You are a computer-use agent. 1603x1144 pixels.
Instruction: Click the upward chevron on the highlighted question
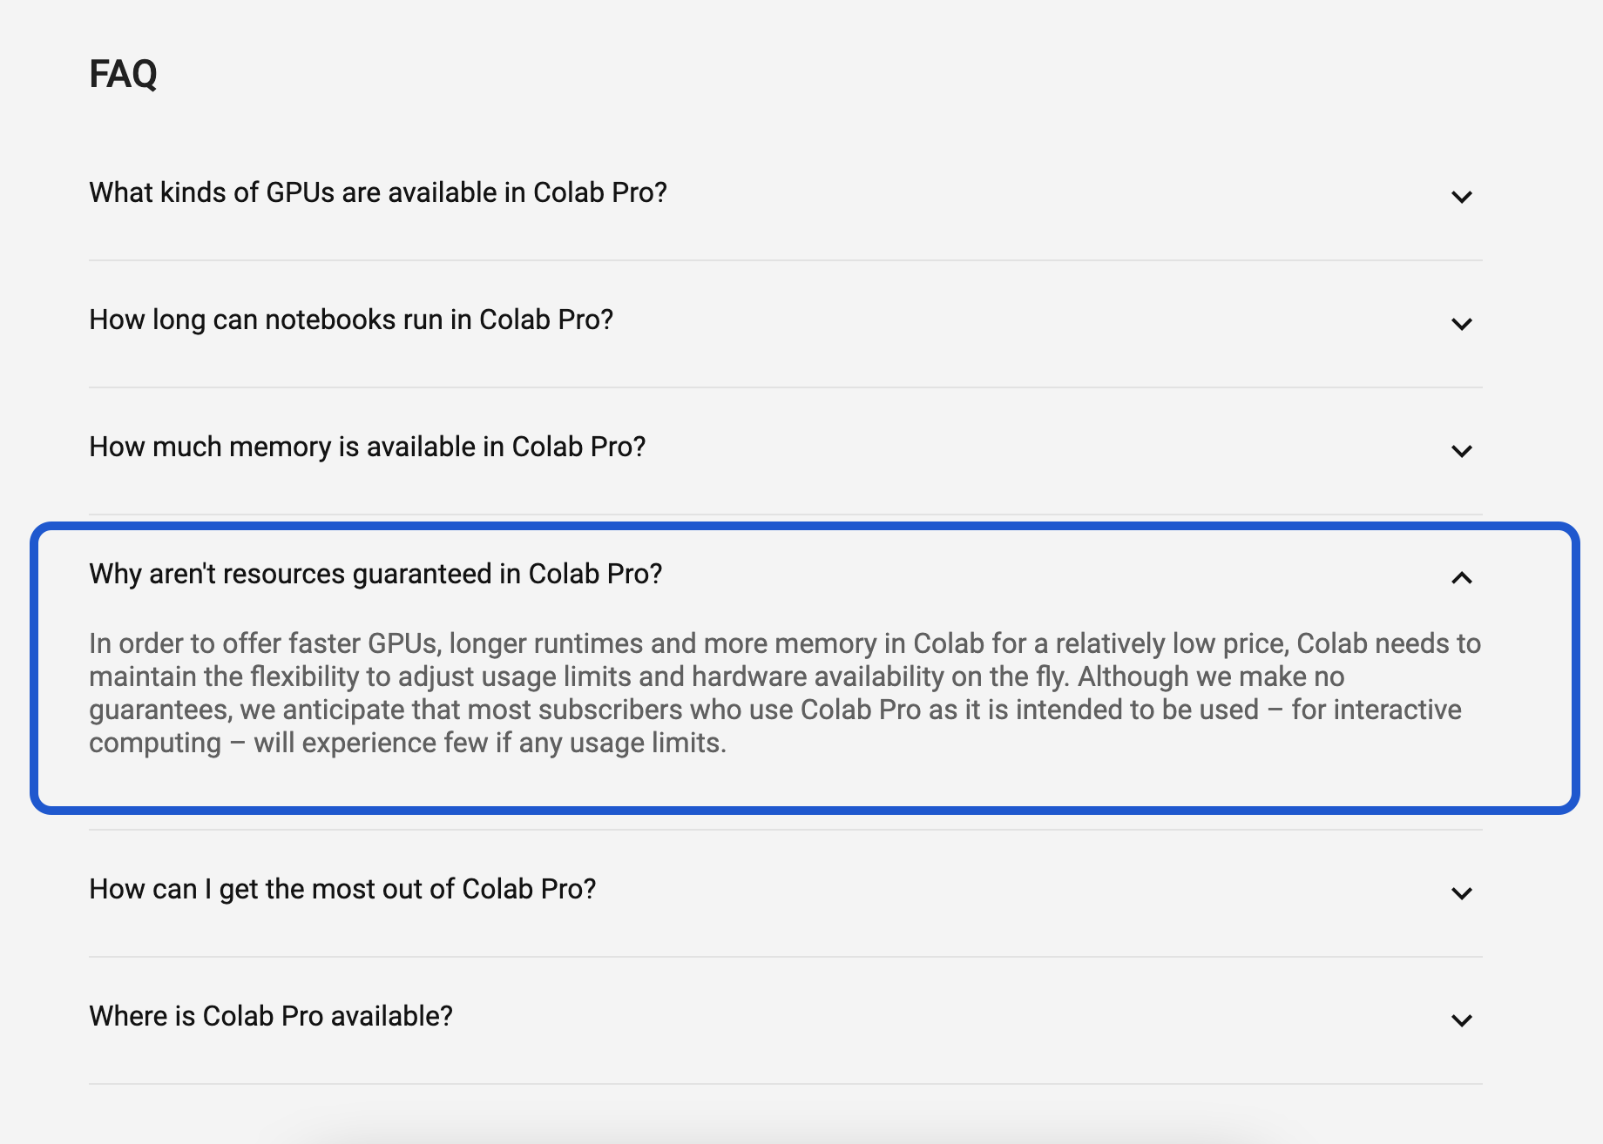1462,577
